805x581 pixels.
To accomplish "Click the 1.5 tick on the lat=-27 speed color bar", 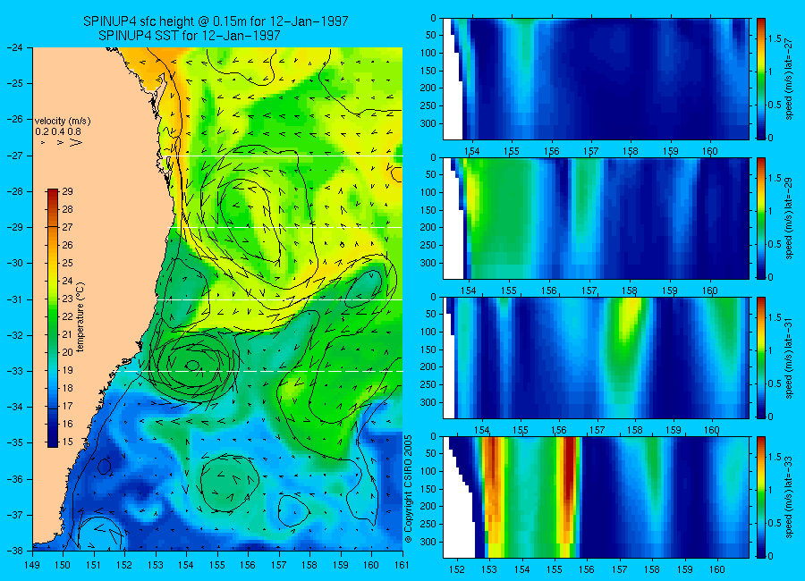I will point(775,39).
